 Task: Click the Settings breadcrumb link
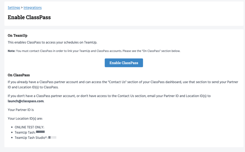pos(14,8)
